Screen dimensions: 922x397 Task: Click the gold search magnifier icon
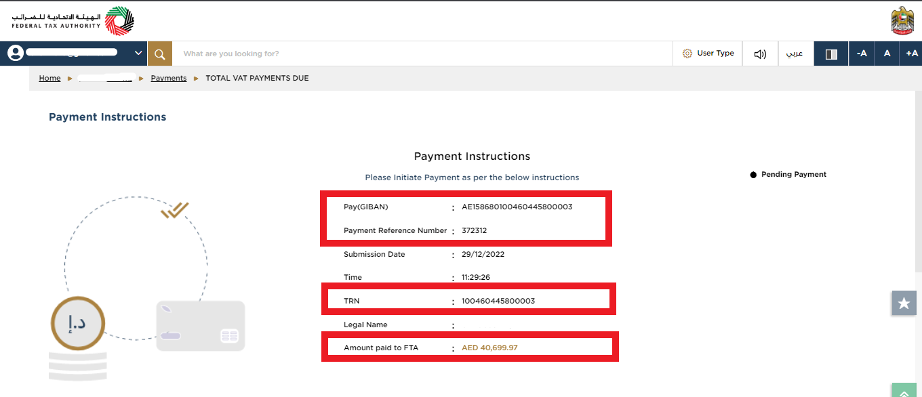click(160, 54)
